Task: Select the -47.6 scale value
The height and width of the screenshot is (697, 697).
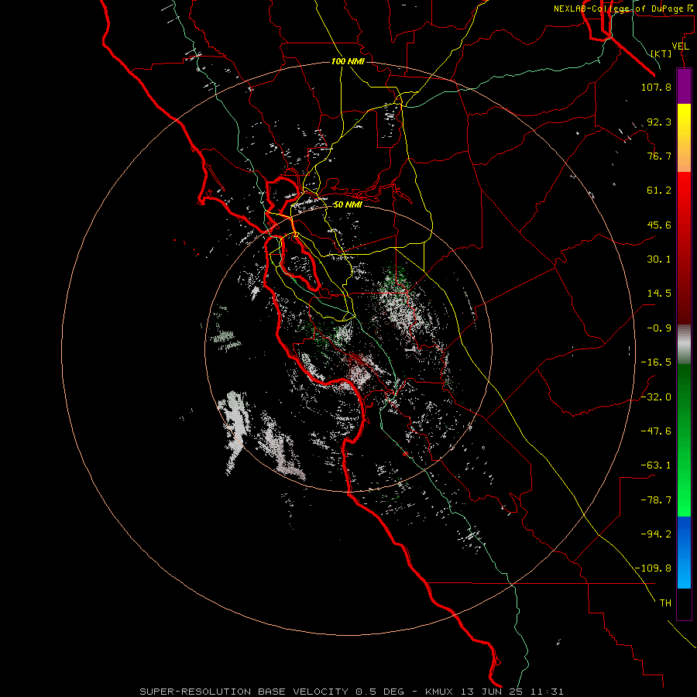Action: point(656,431)
